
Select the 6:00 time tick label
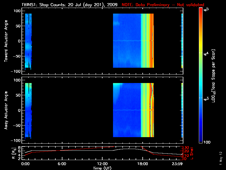[x=62, y=164]
